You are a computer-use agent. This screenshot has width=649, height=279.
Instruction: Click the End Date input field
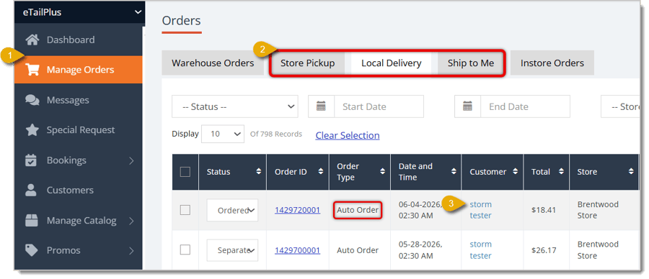tap(525, 106)
